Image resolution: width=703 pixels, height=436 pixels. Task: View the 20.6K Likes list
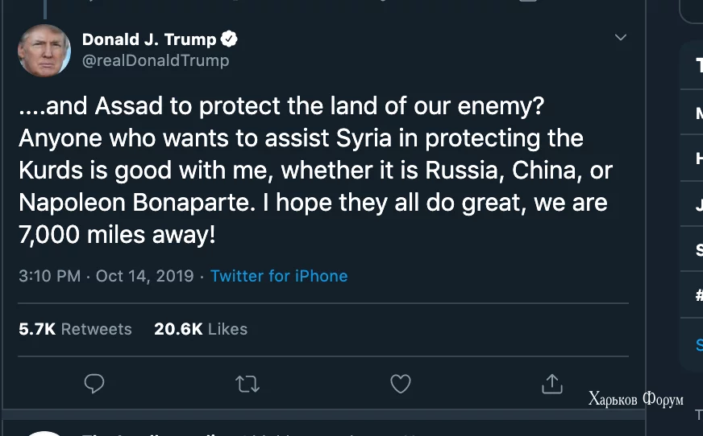(x=201, y=329)
